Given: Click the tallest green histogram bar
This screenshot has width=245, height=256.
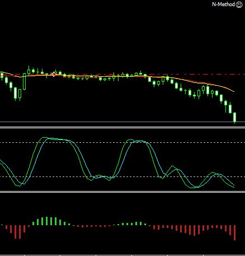Looking at the screenshot, I should (46, 221).
